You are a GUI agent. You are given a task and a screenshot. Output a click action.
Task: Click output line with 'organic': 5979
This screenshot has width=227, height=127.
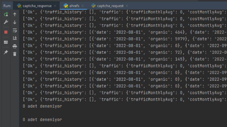(x=125, y=39)
